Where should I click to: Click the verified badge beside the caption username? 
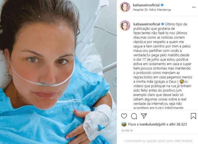tap(163, 24)
